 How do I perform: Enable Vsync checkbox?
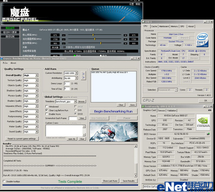point(46,114)
